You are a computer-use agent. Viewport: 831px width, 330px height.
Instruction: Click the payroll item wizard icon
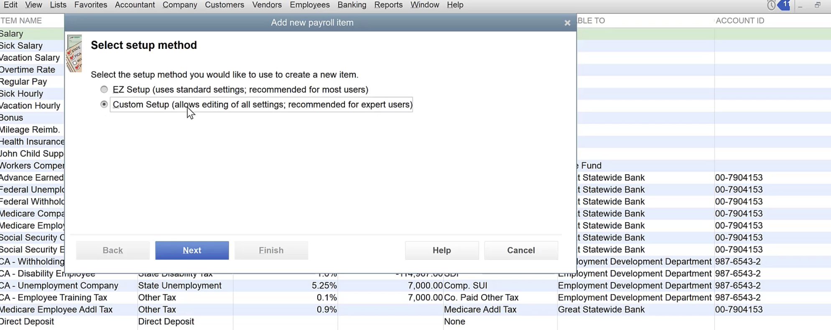coord(74,53)
